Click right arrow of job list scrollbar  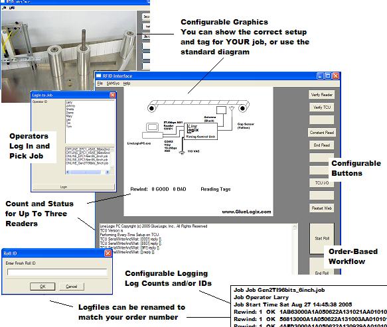[107, 172]
